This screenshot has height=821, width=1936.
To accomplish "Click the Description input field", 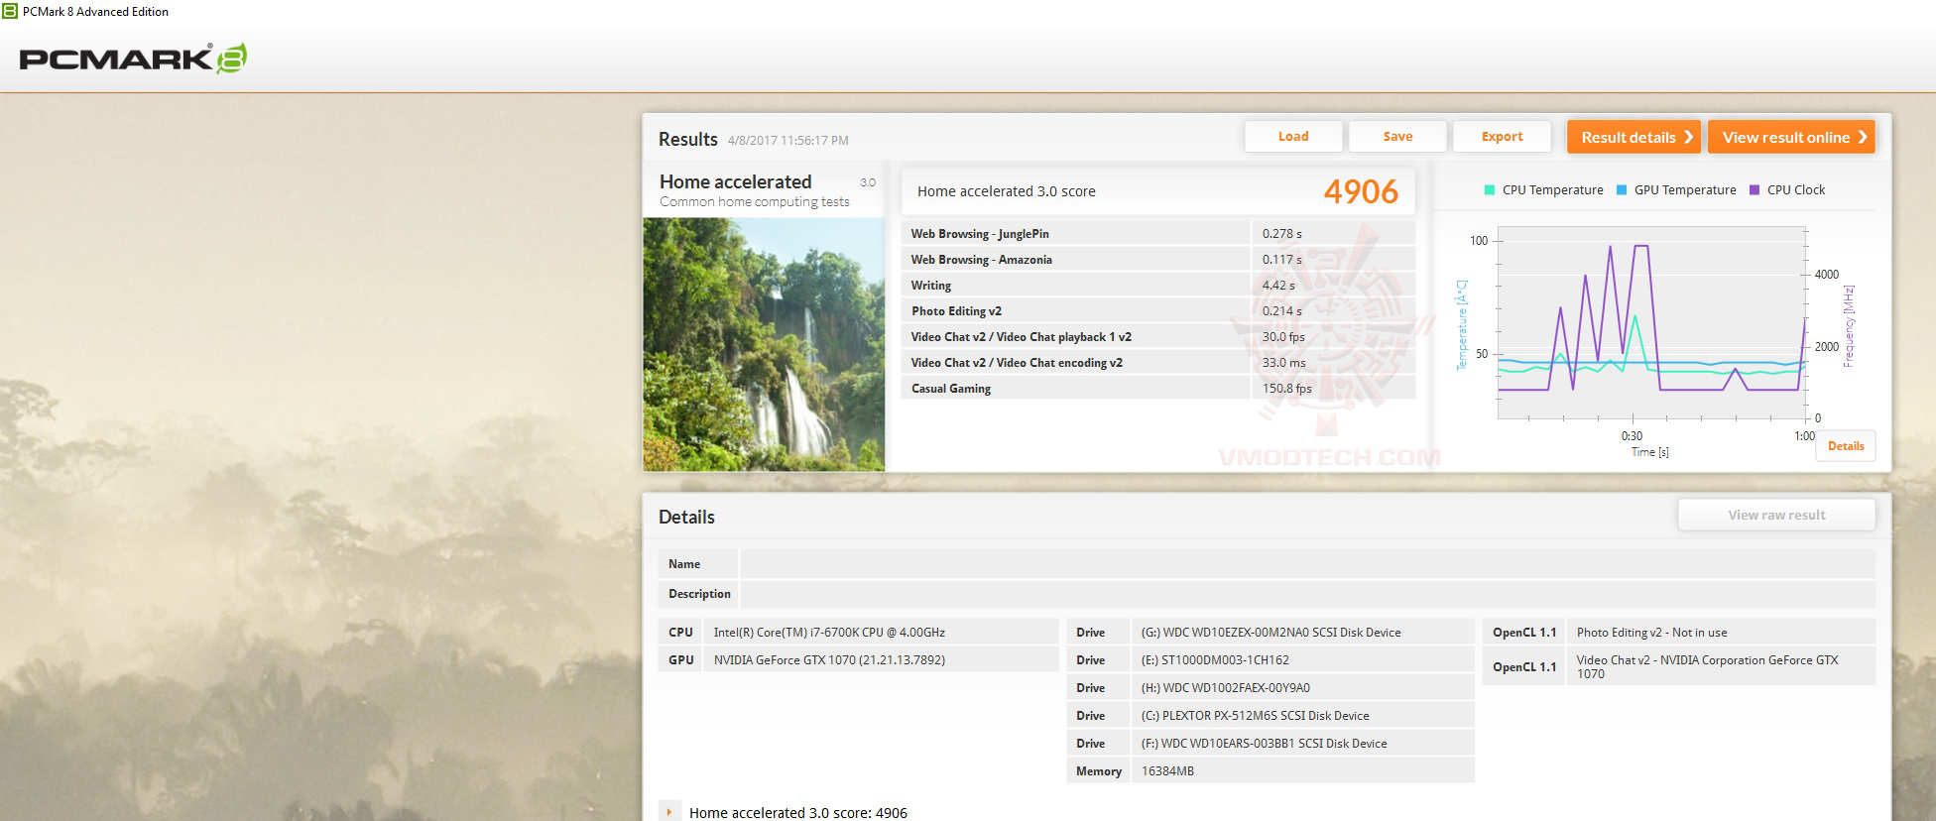I will pos(1307,594).
